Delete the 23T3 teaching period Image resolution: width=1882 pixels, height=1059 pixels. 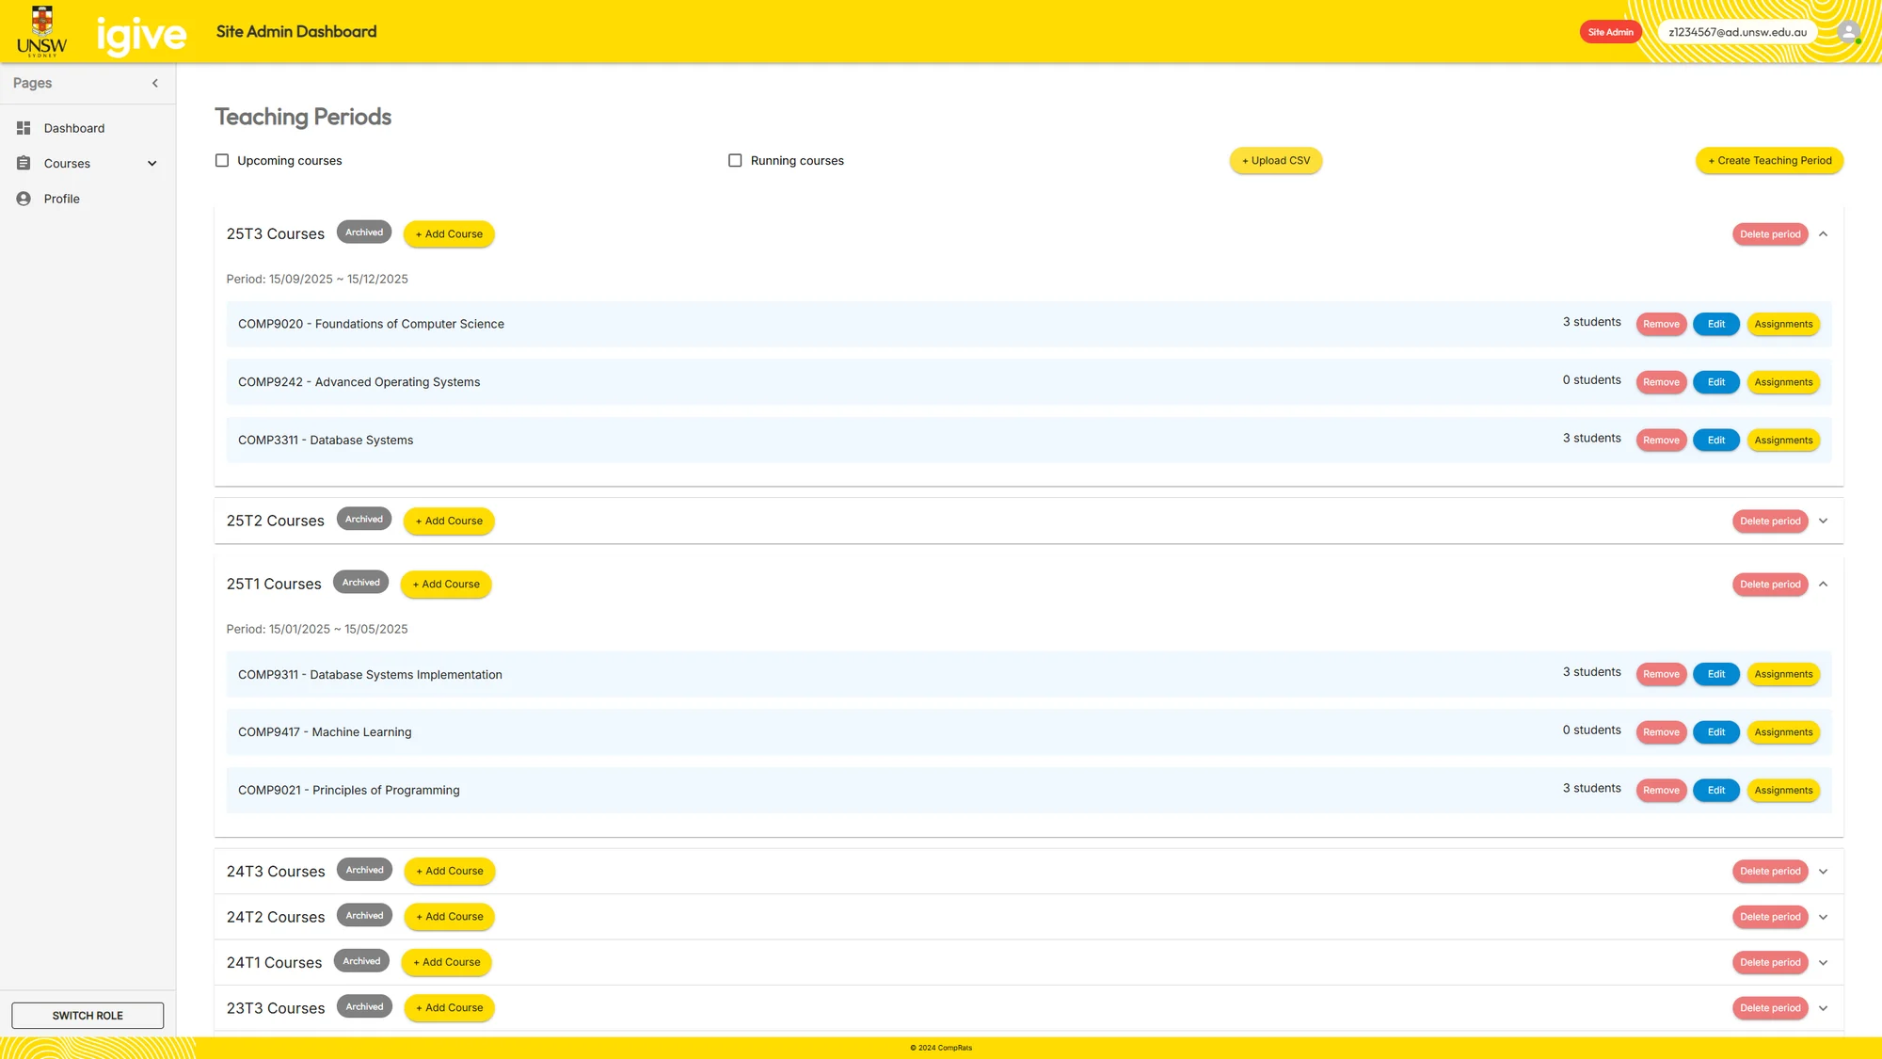point(1770,1008)
